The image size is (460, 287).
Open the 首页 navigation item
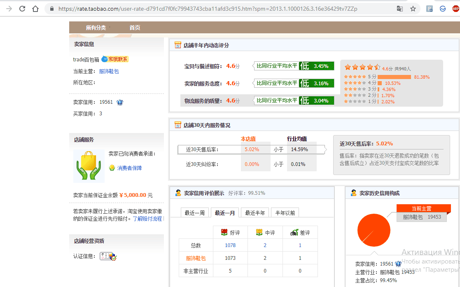[x=135, y=28]
